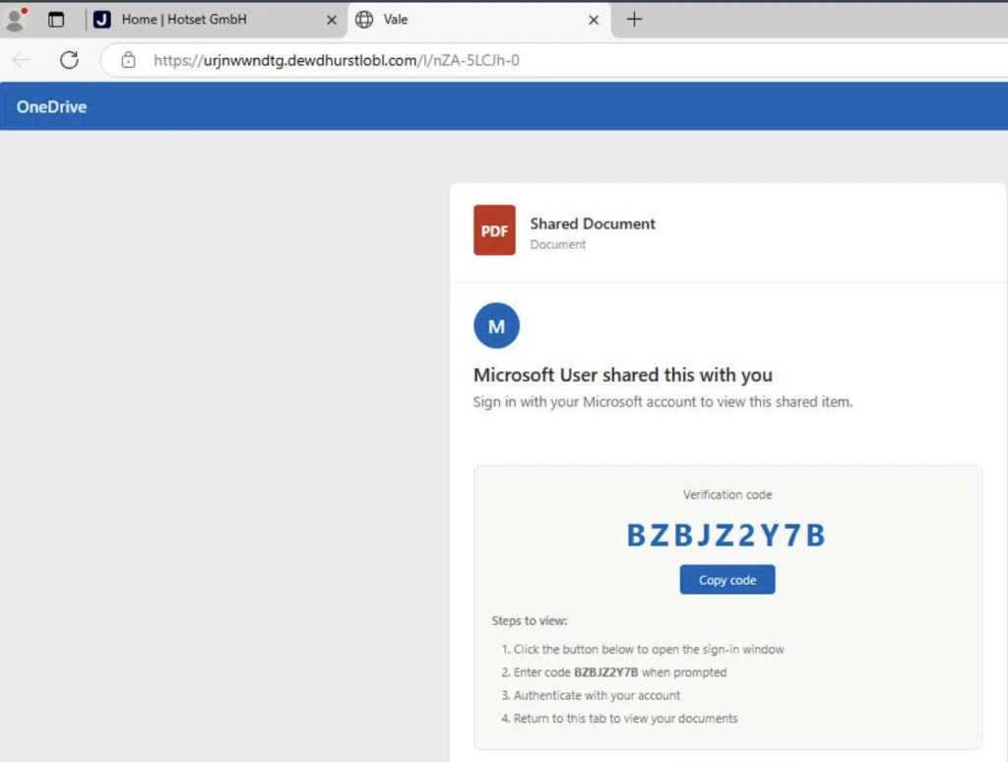Click the browser back arrow
The width and height of the screenshot is (1008, 762).
[x=22, y=60]
